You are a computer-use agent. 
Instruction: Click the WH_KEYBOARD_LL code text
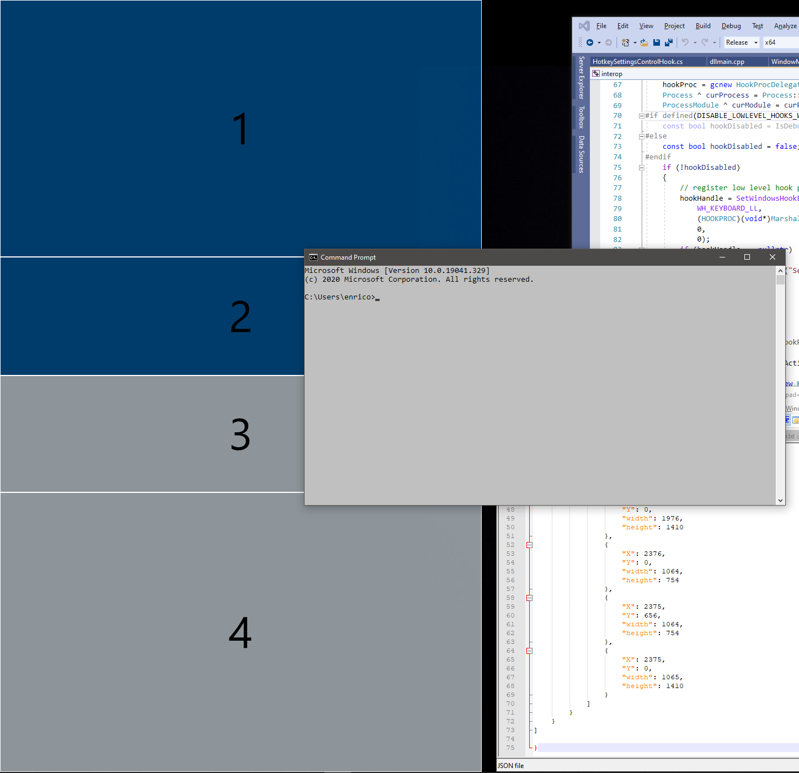[x=727, y=208]
